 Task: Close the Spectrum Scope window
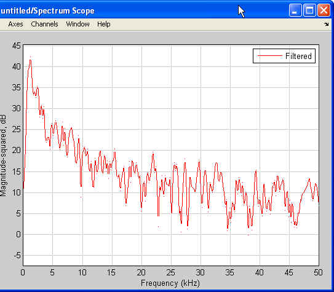324,10
